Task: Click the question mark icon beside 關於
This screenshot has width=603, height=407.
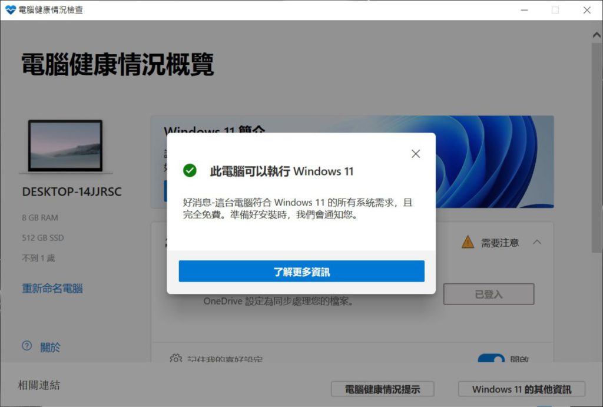Action: 27,346
